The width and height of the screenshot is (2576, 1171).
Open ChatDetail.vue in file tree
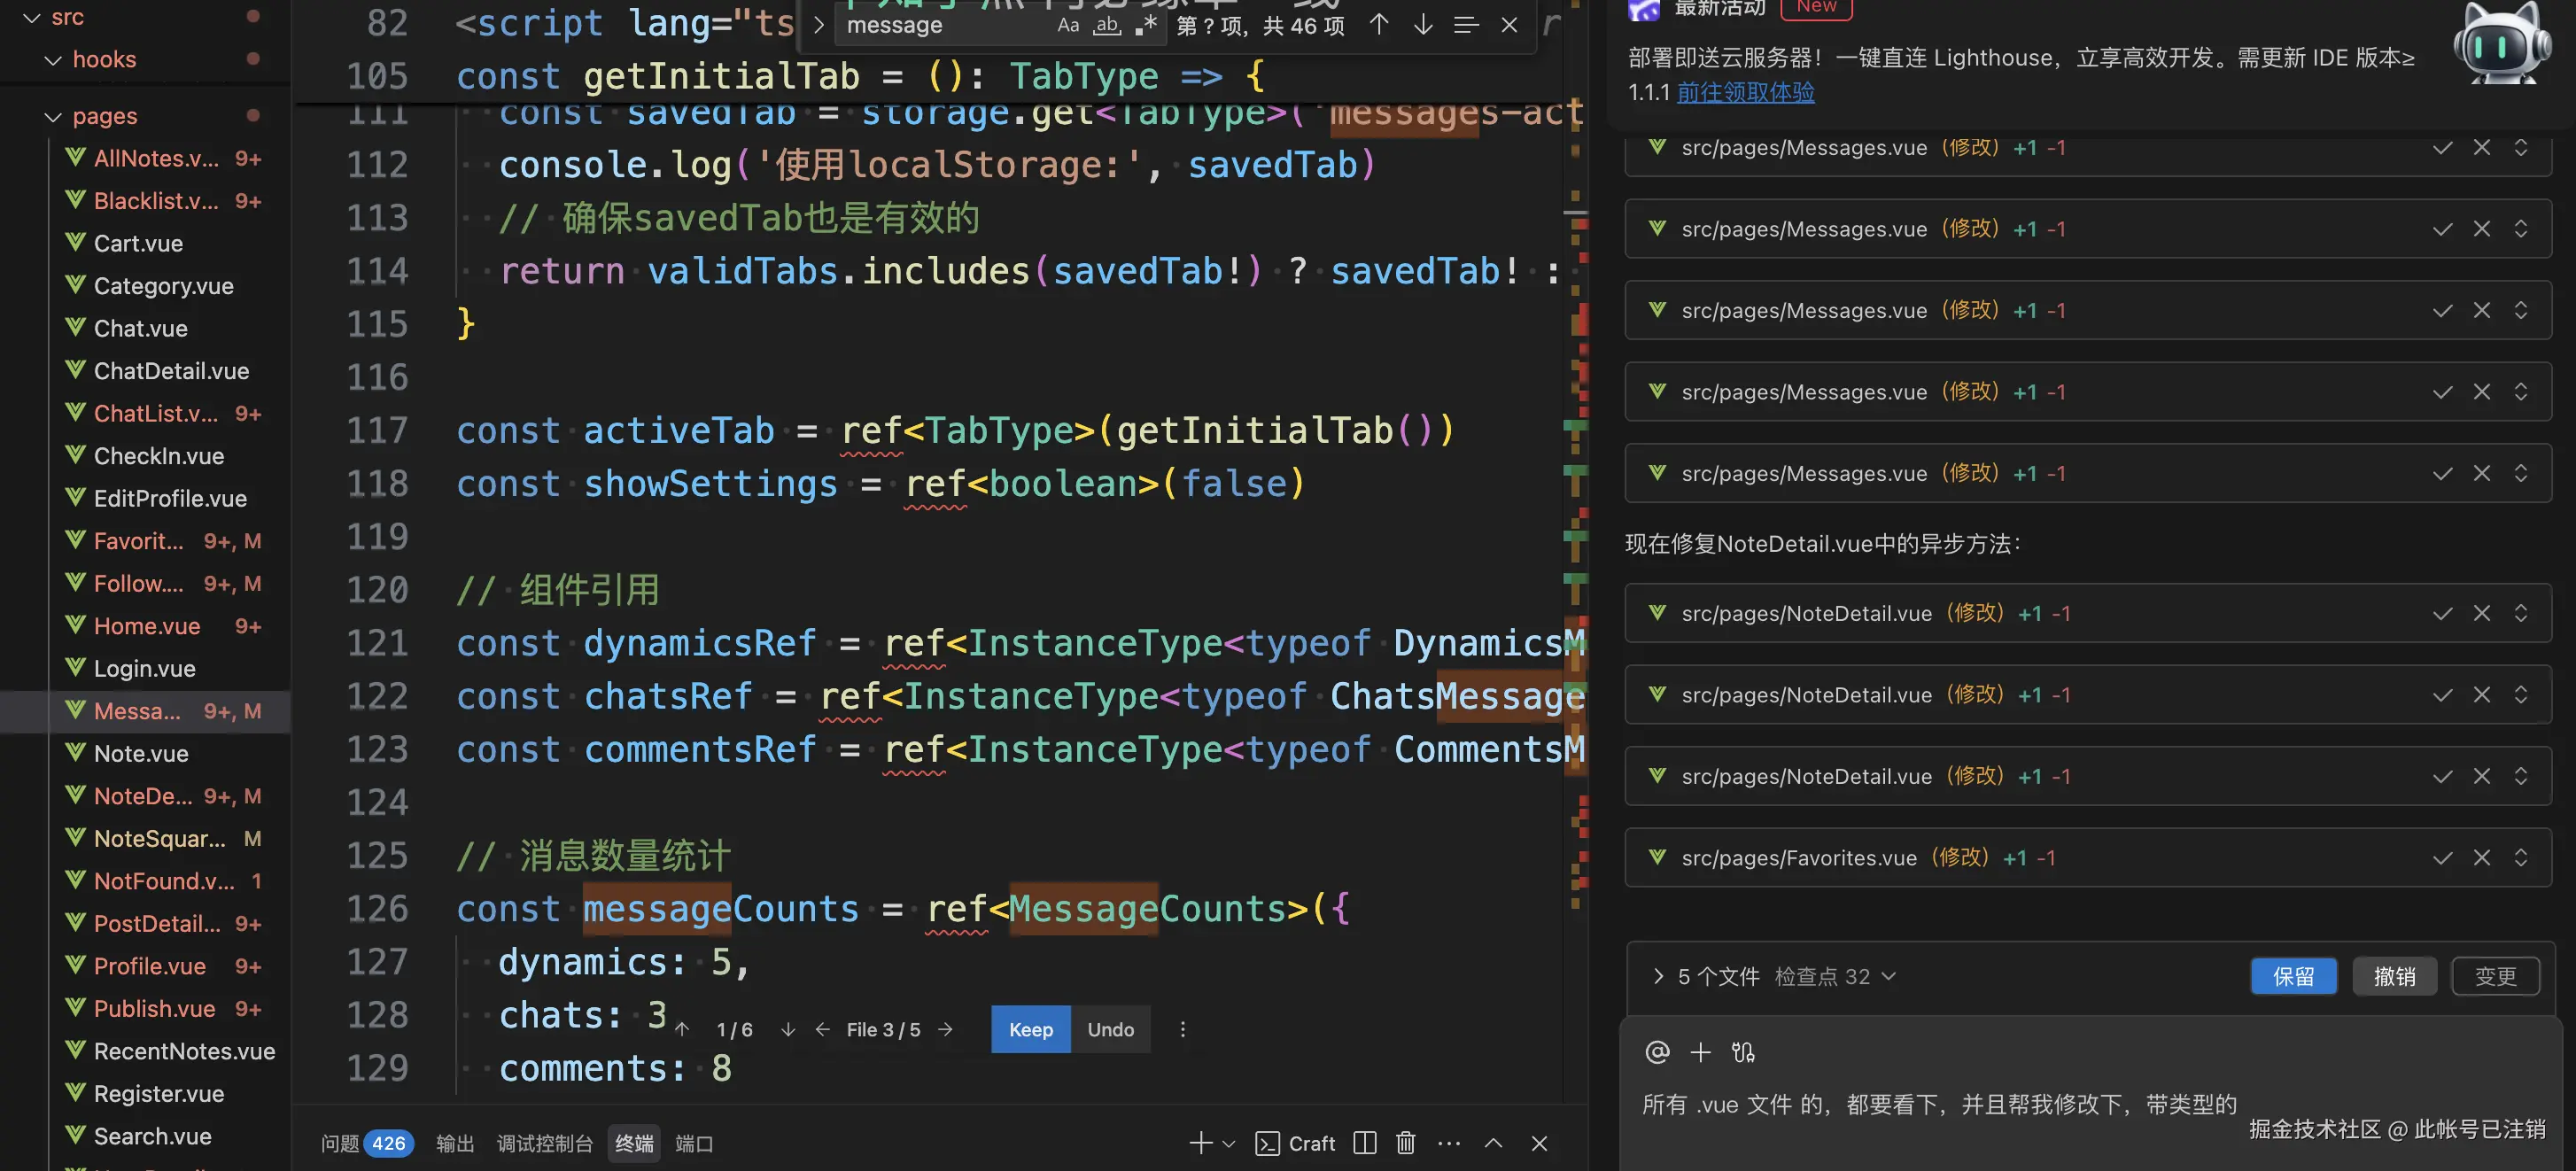pos(171,371)
